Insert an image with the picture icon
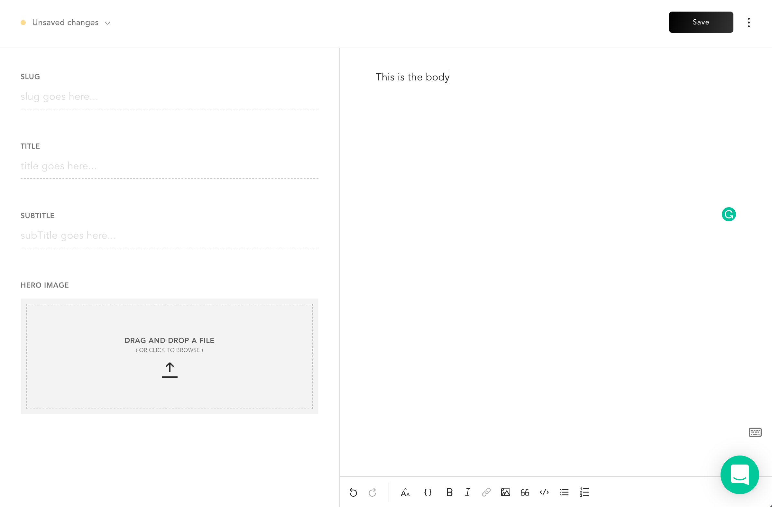Viewport: 772px width, 507px height. tap(505, 492)
